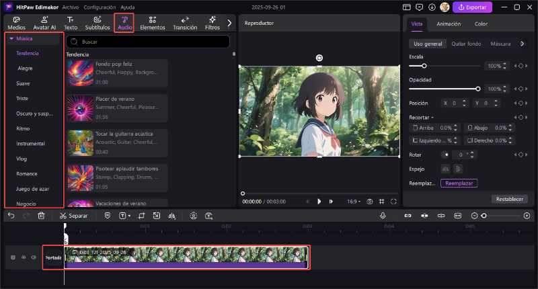Open the Archivo menu
The image size is (538, 289).
point(71,7)
